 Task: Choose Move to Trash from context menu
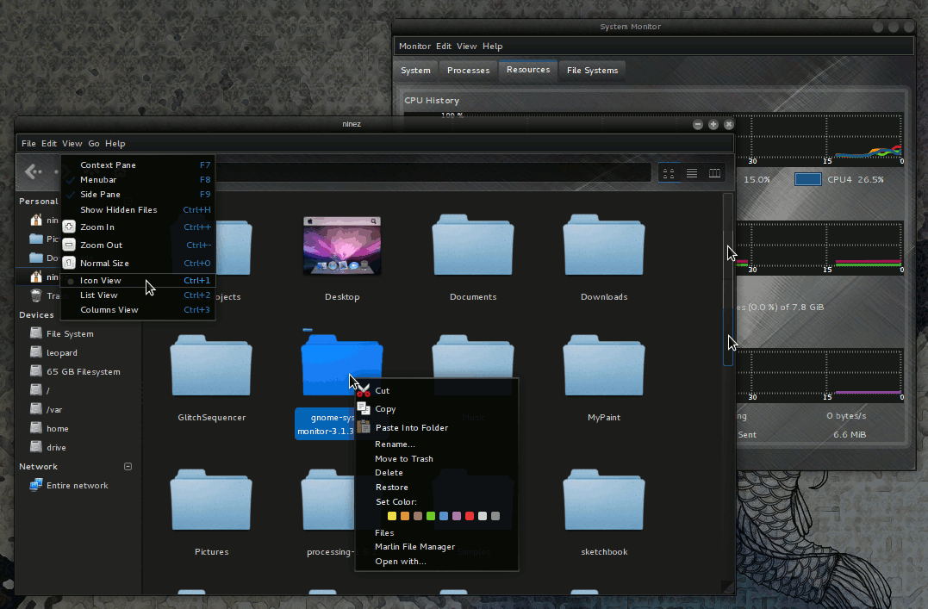pyautogui.click(x=437, y=458)
